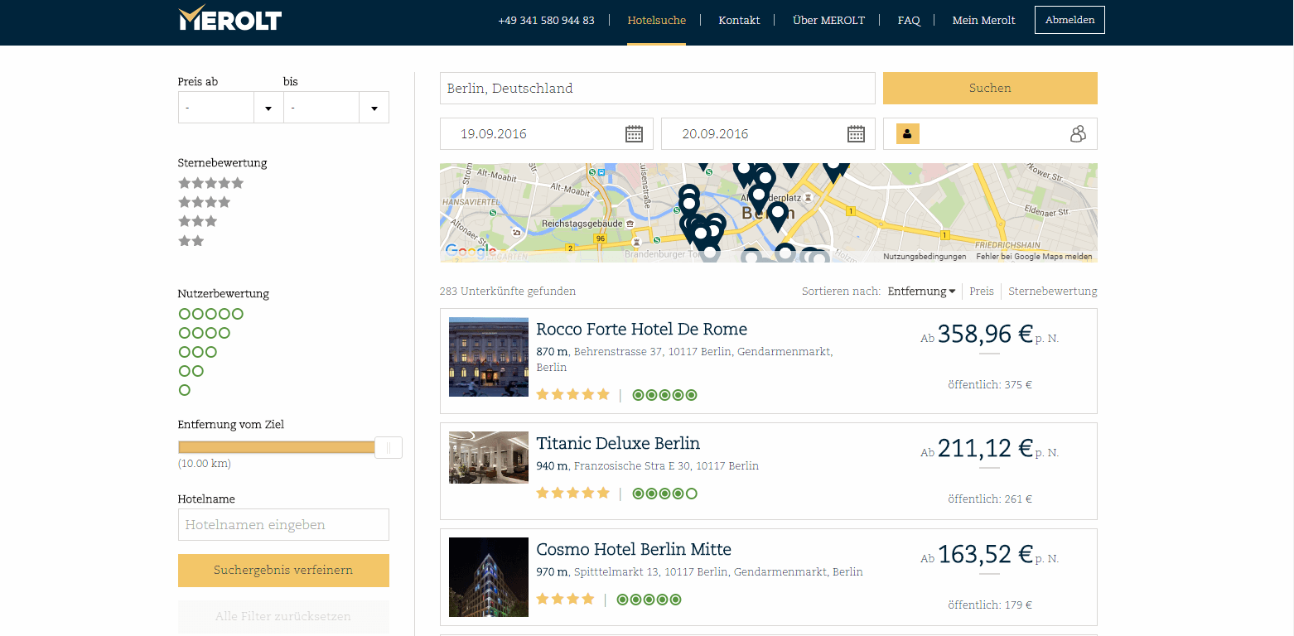Focus the Berlin, Deutschland destination field
The width and height of the screenshot is (1294, 636).
pos(657,88)
